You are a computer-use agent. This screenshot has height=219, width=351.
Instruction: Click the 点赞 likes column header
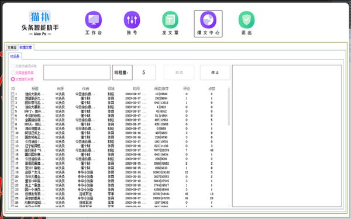point(212,89)
